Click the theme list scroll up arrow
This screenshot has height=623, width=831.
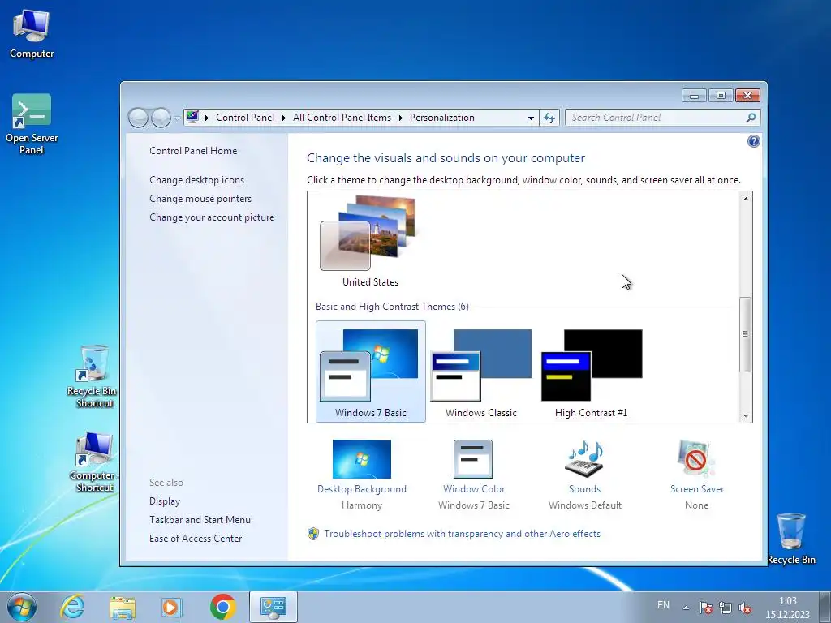(745, 199)
